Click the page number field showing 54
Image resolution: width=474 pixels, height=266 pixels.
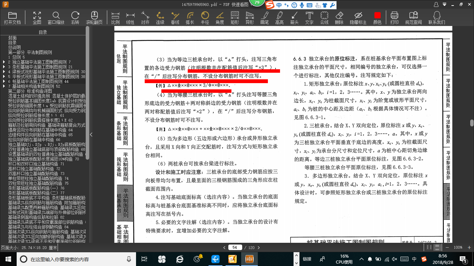[235, 247]
